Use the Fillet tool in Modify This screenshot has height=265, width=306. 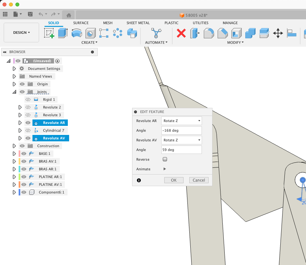pyautogui.click(x=208, y=33)
